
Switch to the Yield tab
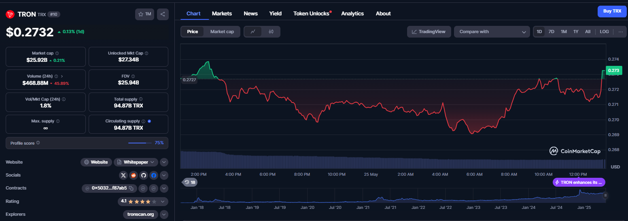click(x=276, y=13)
